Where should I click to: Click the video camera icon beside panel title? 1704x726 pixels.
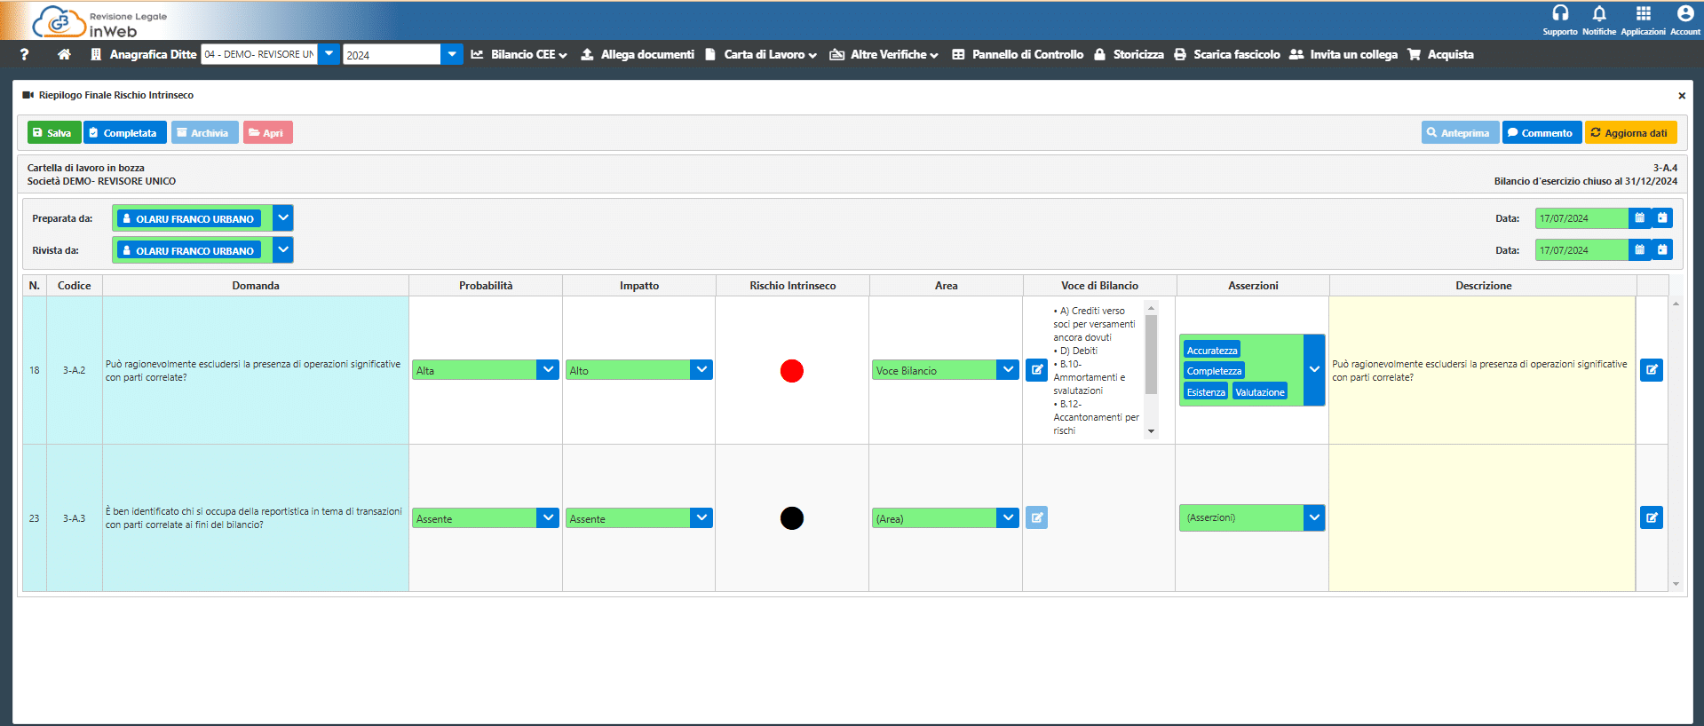pos(28,95)
